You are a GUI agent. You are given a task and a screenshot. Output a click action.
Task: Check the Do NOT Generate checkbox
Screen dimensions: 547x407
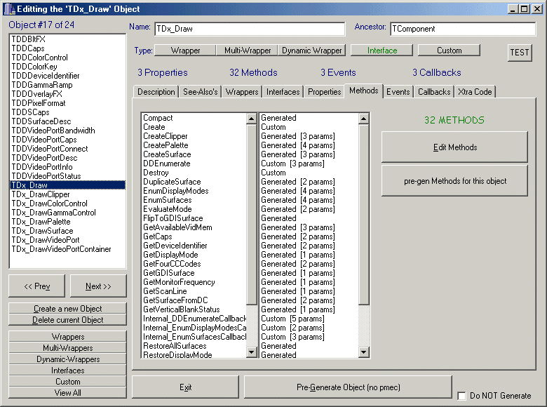(461, 395)
